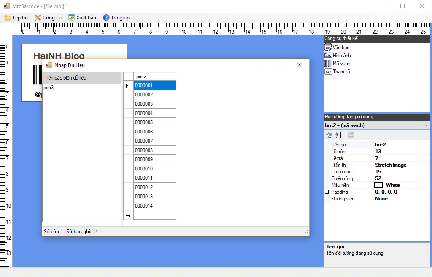Open the Trợ giúp menu
The image size is (432, 277).
click(116, 18)
